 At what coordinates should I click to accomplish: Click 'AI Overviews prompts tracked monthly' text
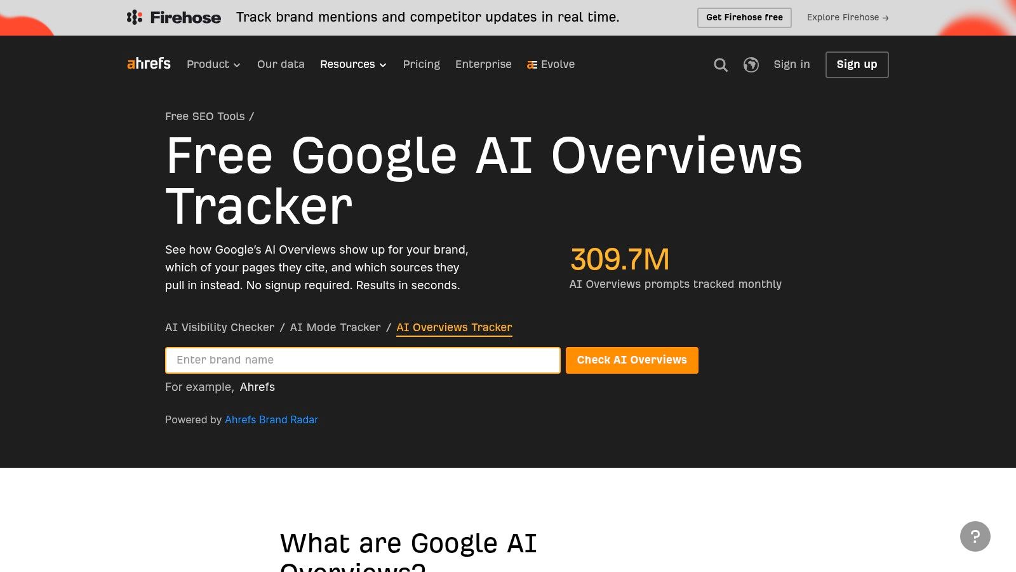click(676, 284)
